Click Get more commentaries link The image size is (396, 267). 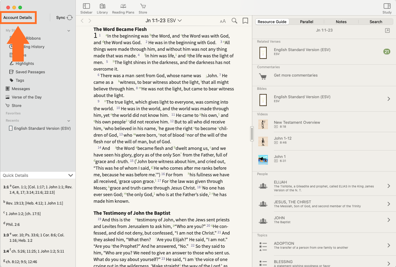click(x=296, y=75)
